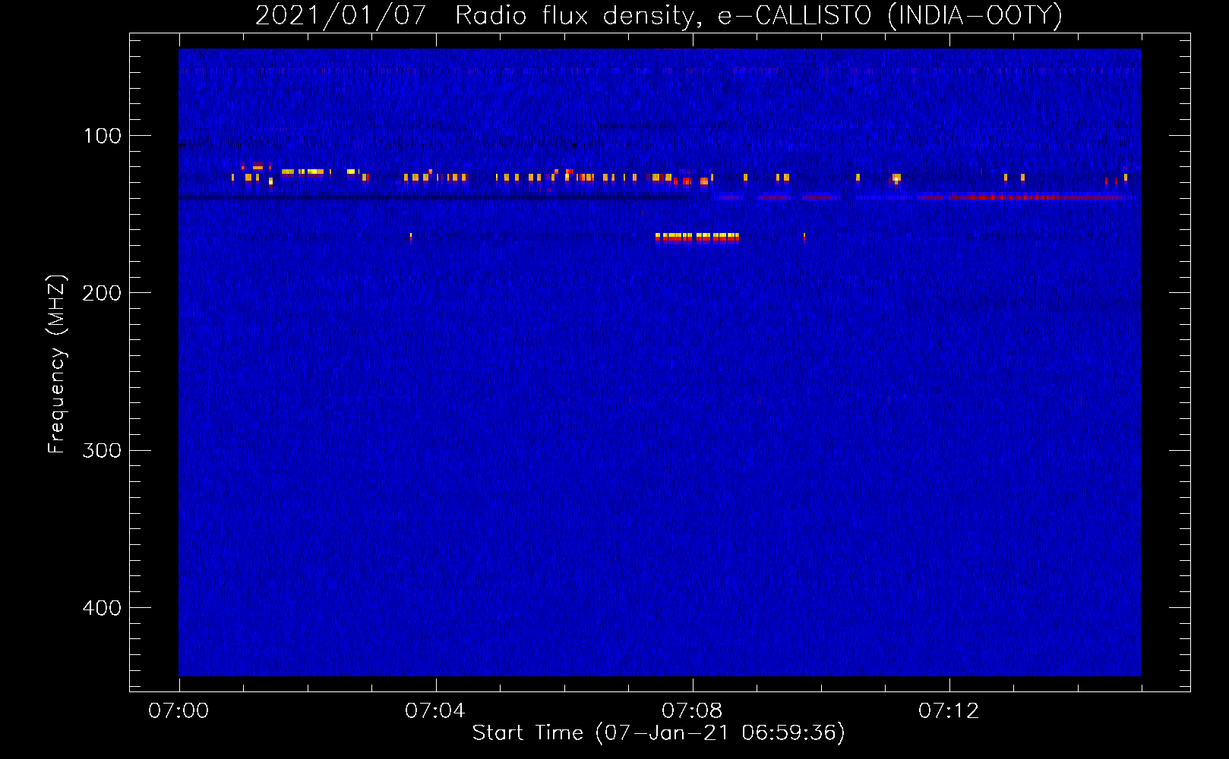Click the '07:04' time tick label
The image size is (1229, 759).
point(435,710)
